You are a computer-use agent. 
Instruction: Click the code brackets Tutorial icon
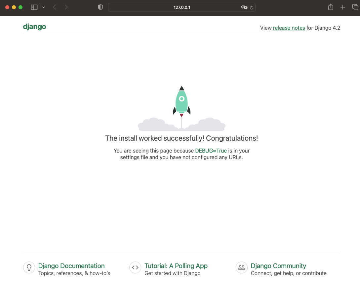tap(135, 267)
